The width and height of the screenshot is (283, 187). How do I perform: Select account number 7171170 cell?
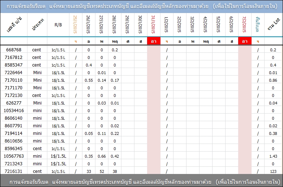click(x=14, y=88)
